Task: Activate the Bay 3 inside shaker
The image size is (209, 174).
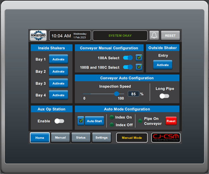Action: point(58,83)
